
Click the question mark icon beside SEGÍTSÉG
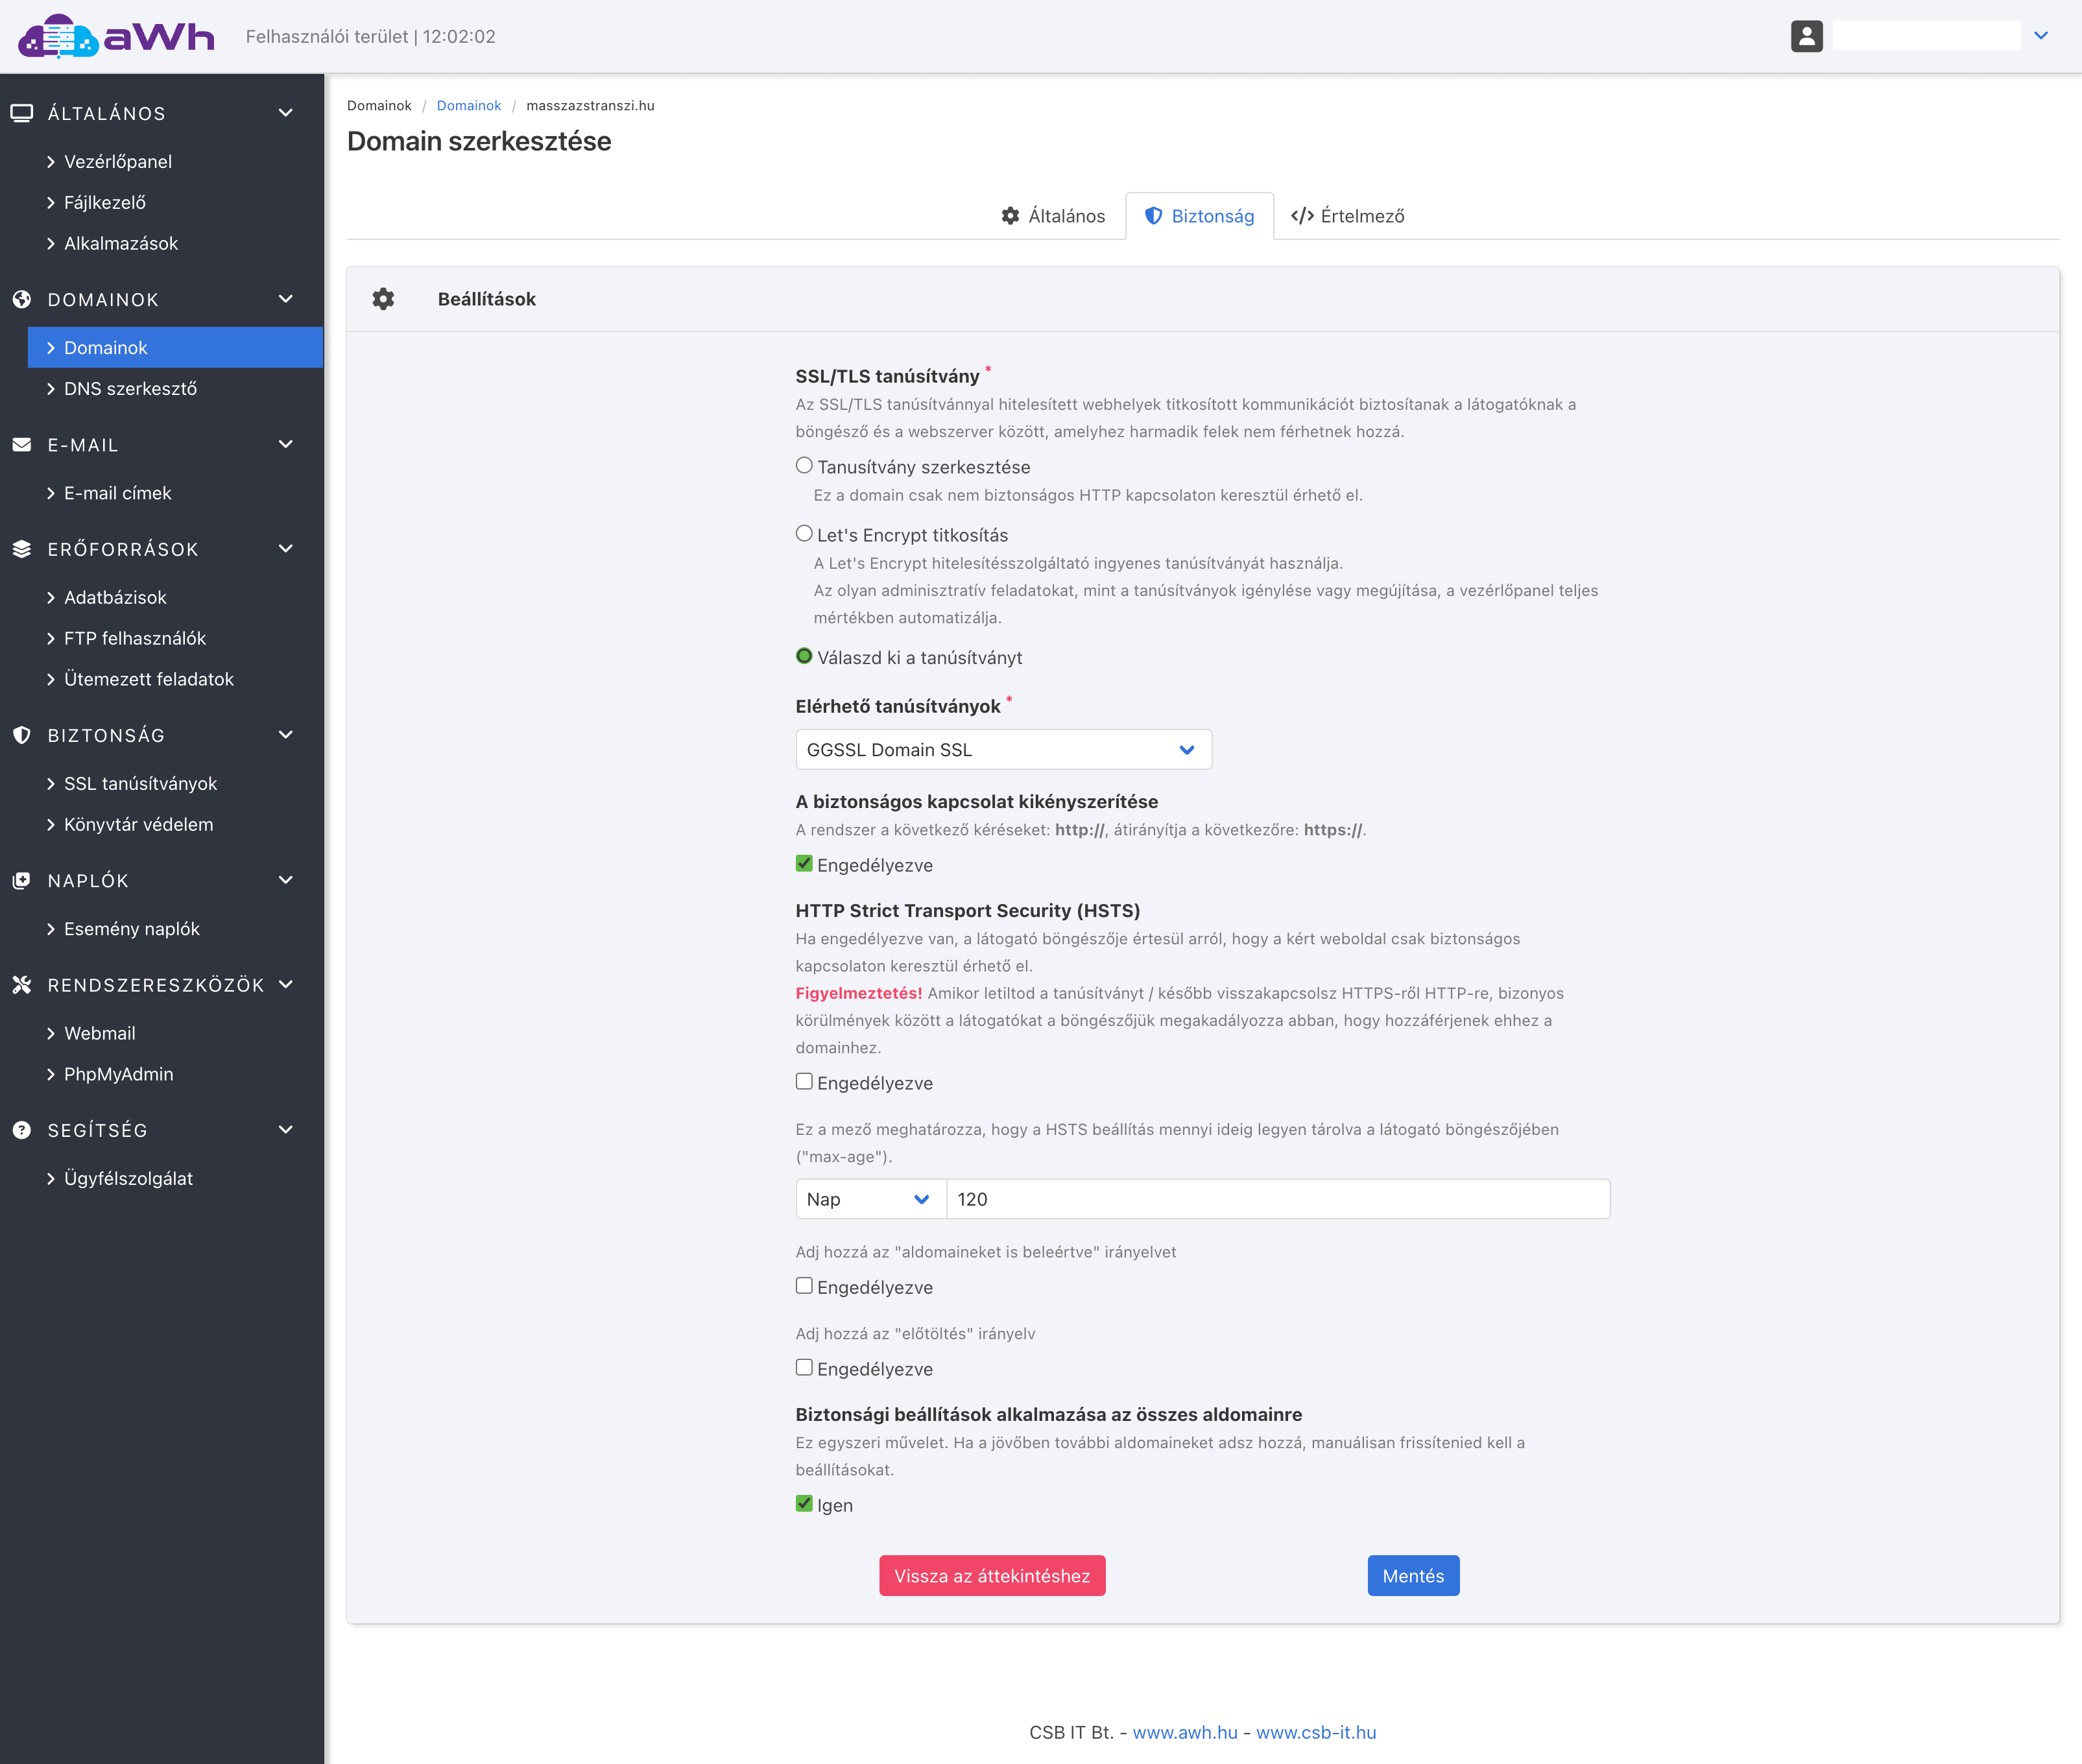pos(22,1130)
